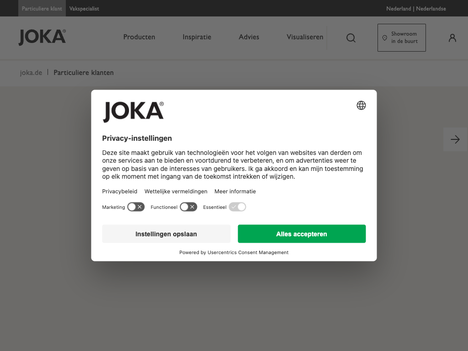This screenshot has height=351, width=468.
Task: Select the Particuliere klant tab
Action: pos(42,9)
